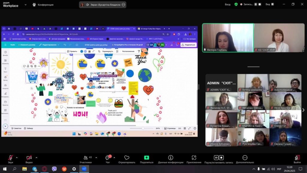Open the Бренд panel in Canva sidebar
Image resolution: width=307 pixels, height=173 pixels.
click(x=5, y=78)
